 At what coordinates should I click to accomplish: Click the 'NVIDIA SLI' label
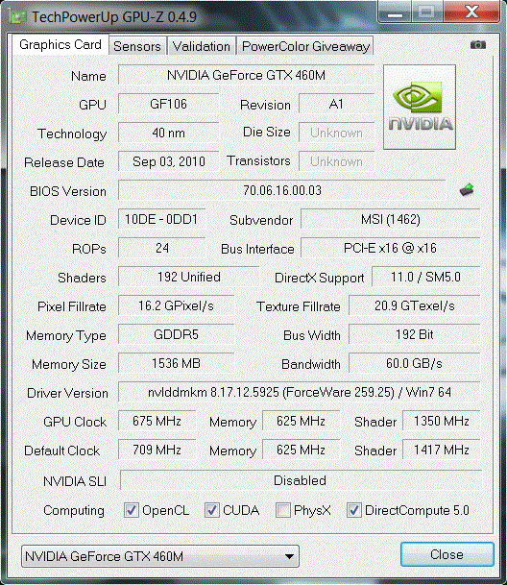tap(75, 481)
